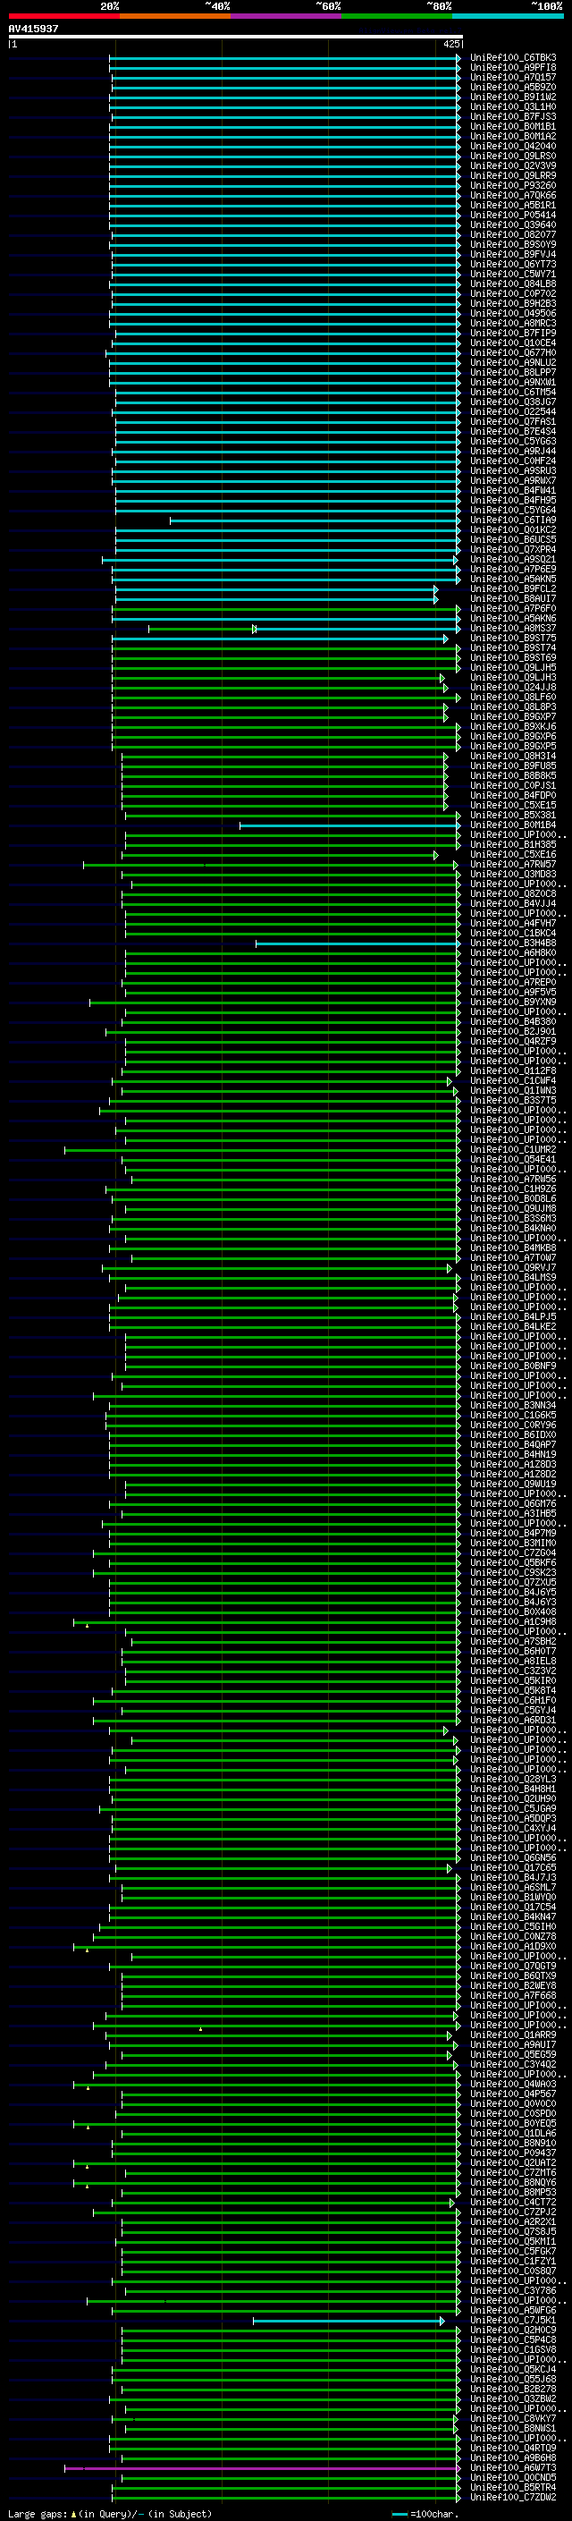Select the UniRef100_Q677H0 label

[x=512, y=353]
